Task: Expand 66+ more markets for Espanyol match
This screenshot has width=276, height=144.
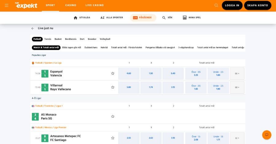Action: pos(237,73)
